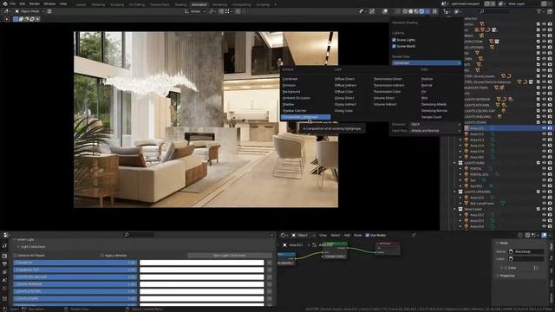Open node editor View menu
The height and width of the screenshot is (312, 555).
pyautogui.click(x=323, y=235)
